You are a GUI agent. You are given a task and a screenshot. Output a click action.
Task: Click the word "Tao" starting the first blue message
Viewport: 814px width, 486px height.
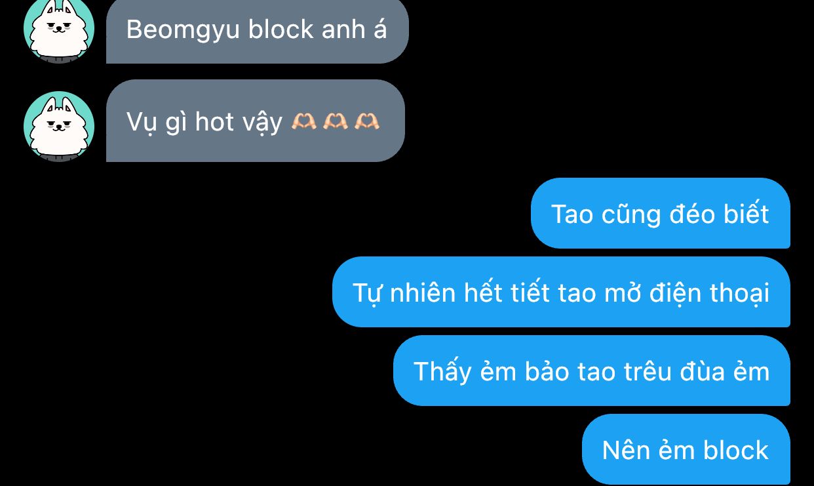[x=572, y=214]
